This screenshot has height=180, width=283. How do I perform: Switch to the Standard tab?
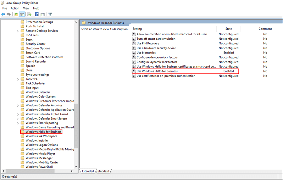pyautogui.click(x=103, y=171)
